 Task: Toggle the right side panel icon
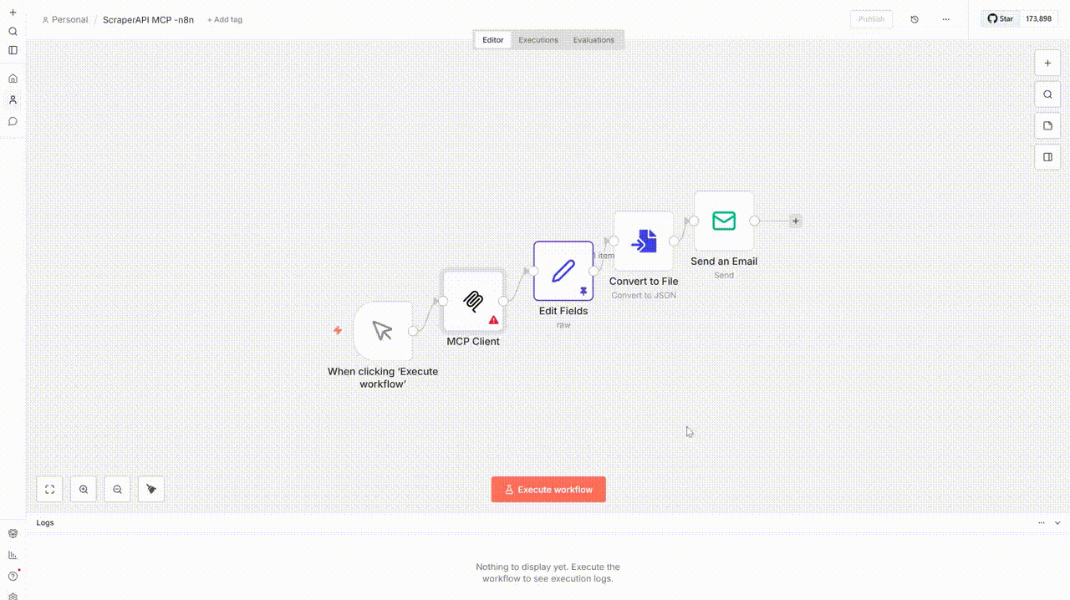(1047, 156)
